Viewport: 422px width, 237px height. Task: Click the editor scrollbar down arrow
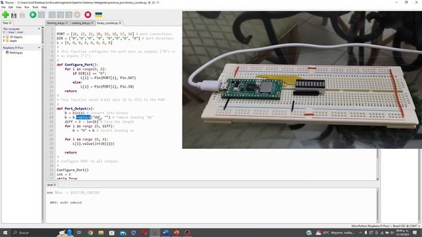[x=377, y=178]
